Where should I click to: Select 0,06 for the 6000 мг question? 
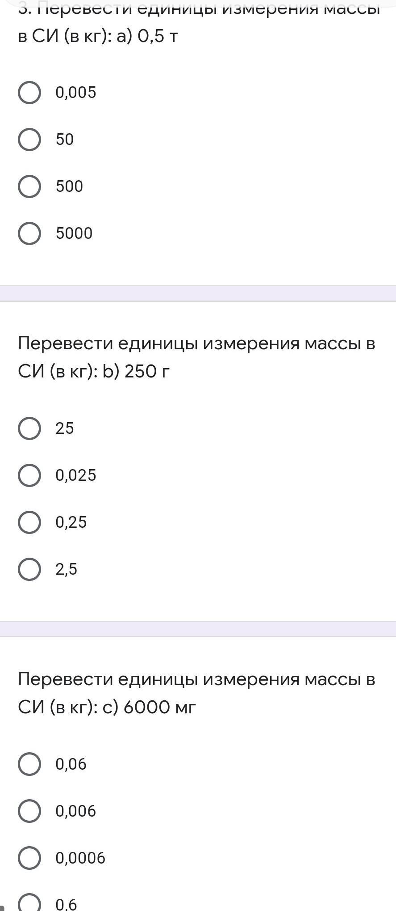point(29,764)
